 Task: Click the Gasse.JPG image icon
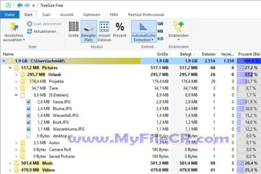29,102
